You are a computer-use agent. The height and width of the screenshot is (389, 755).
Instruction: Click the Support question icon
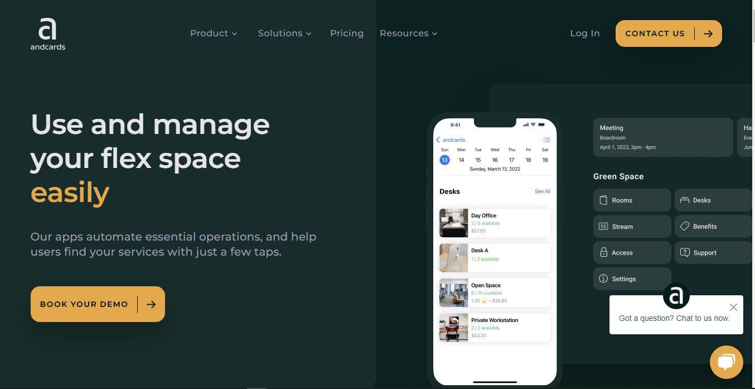685,252
